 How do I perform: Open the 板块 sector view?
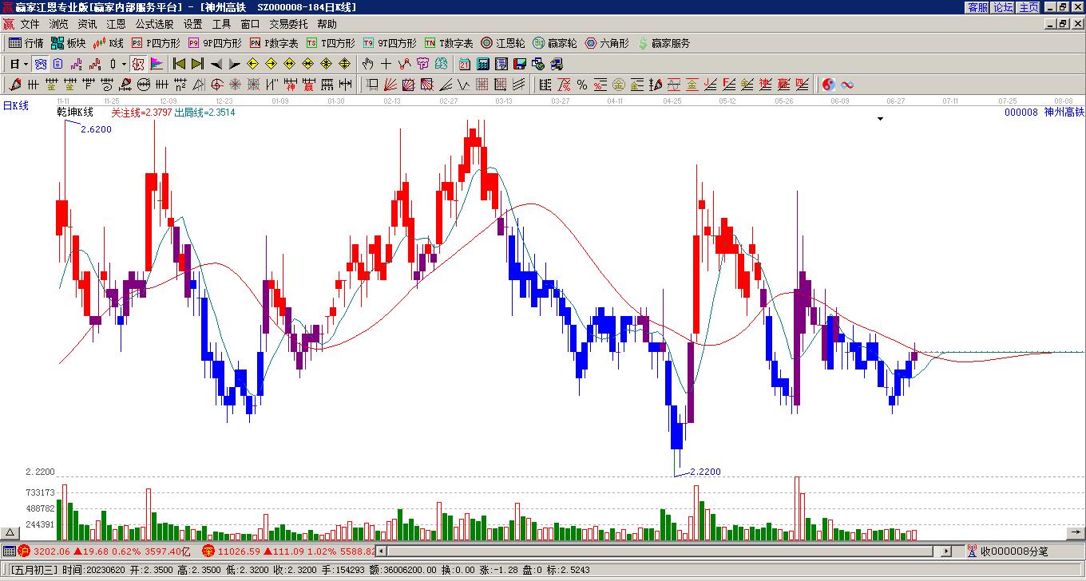(x=68, y=43)
